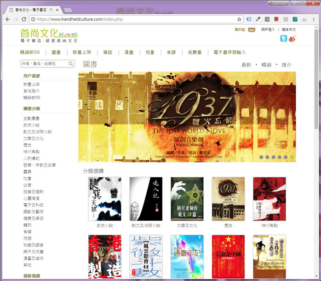321x281 pixels.
Task: Click the browser address bar
Action: [135, 19]
